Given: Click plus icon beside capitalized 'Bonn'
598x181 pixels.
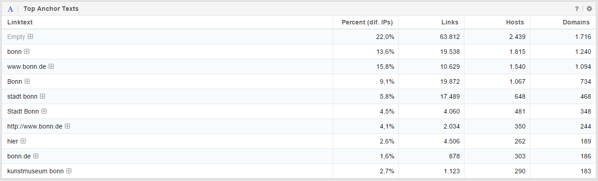Looking at the screenshot, I should tap(27, 81).
